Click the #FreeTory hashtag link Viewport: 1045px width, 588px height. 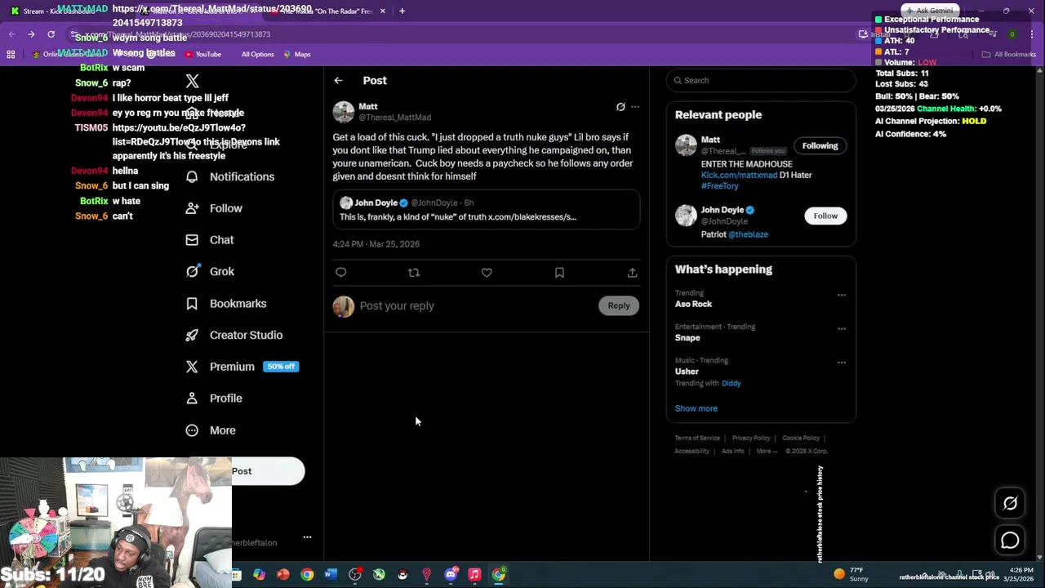click(x=720, y=186)
